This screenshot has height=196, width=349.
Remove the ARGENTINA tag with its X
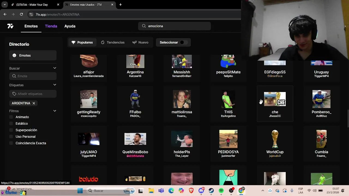click(x=34, y=103)
